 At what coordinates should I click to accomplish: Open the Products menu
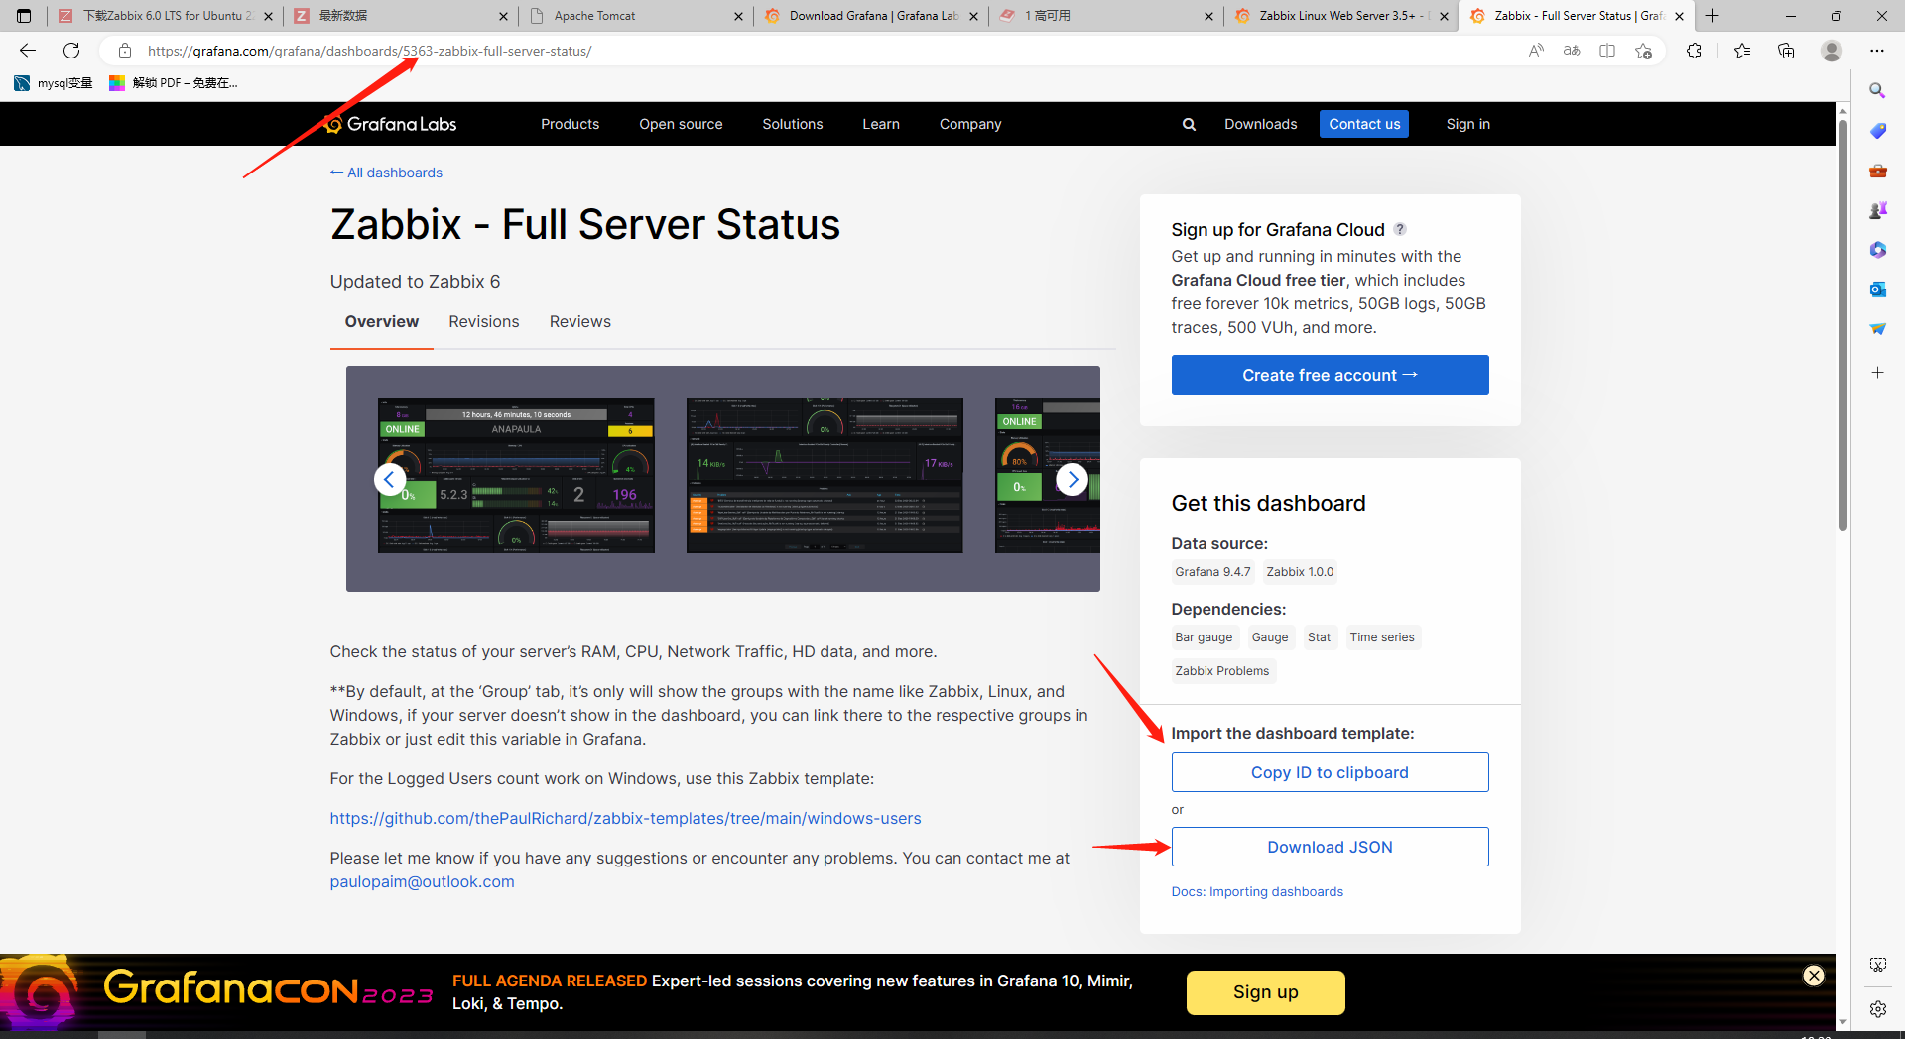pos(570,124)
